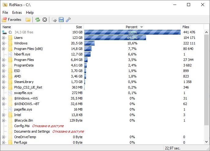
Task: Click the Percent column sort header
Action: pyautogui.click(x=132, y=27)
